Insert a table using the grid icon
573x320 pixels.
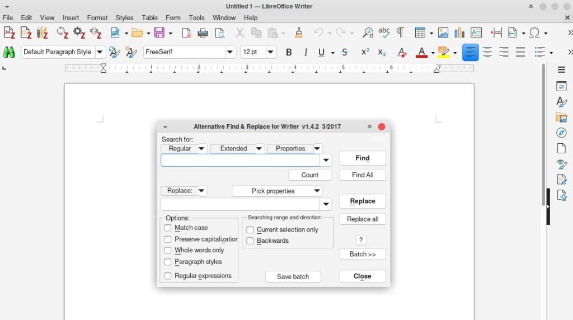(420, 33)
